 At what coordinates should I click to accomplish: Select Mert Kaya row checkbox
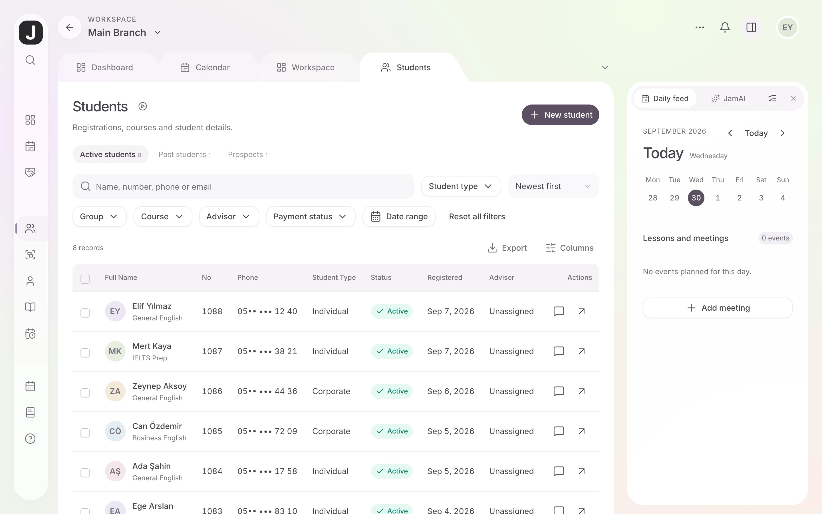coord(85,353)
